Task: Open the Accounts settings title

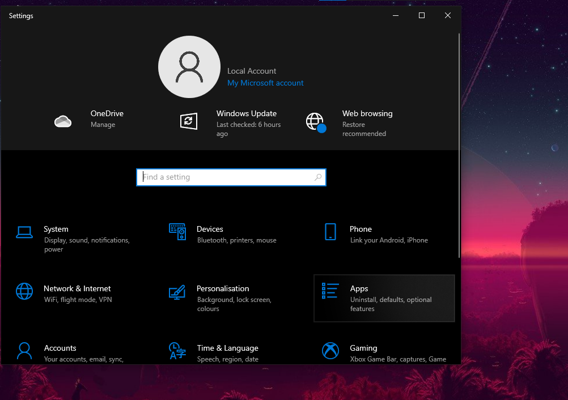Action: click(60, 348)
